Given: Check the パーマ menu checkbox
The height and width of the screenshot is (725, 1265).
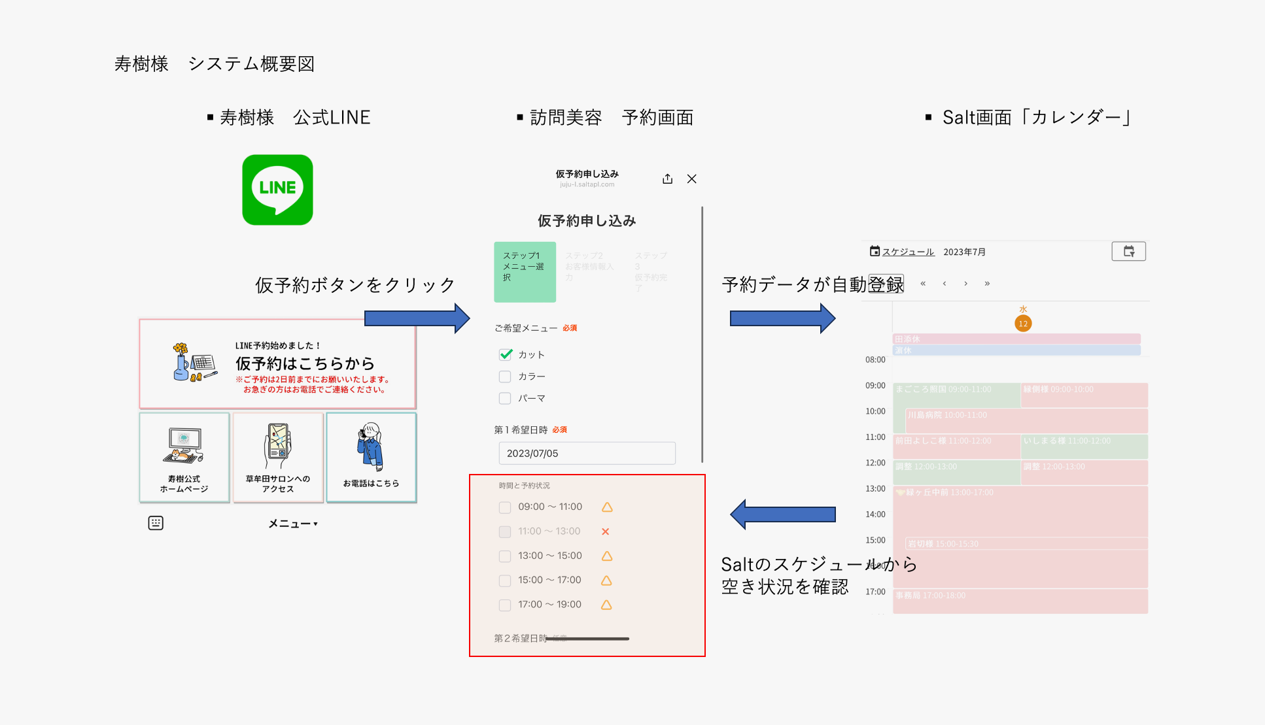Looking at the screenshot, I should click(x=505, y=398).
